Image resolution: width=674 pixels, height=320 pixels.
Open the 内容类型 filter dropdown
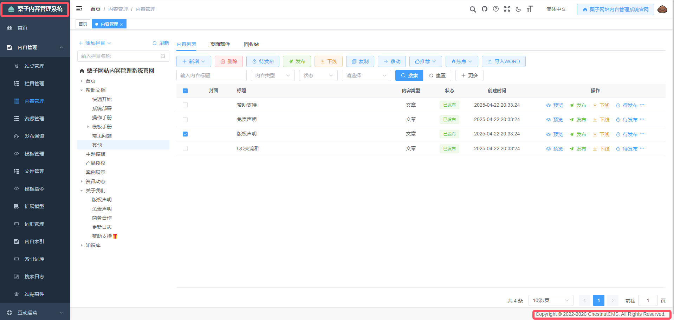tap(272, 75)
